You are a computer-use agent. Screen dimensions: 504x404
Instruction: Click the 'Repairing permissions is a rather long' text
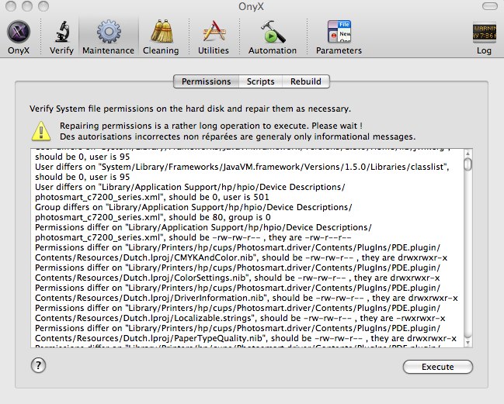pos(211,126)
